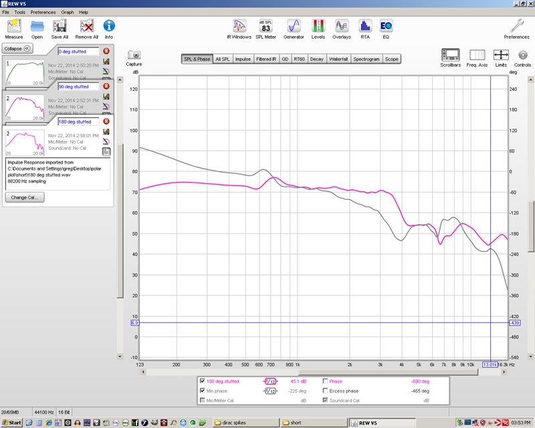Toggle 180 deg stuffed trace checkbox
This screenshot has width=535, height=428.
tap(203, 381)
